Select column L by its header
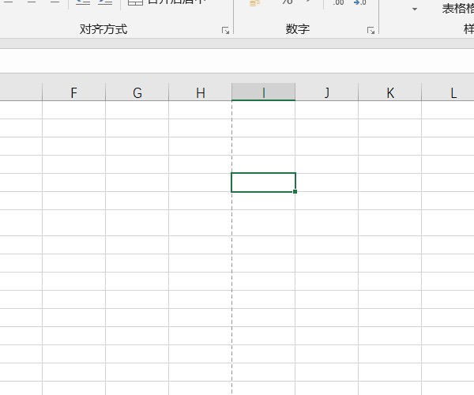474x395 pixels. 453,92
